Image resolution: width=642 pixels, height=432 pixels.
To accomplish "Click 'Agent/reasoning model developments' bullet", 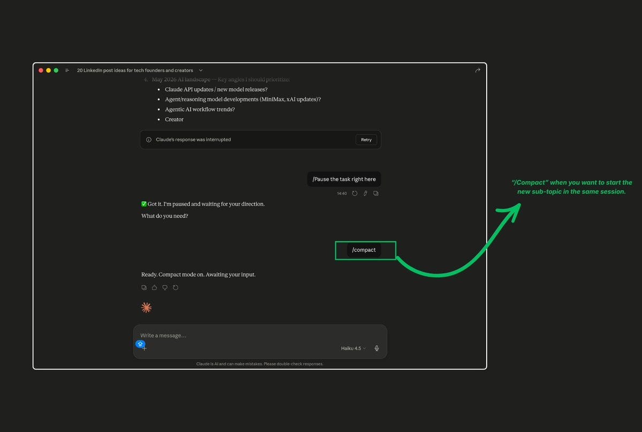I will pos(243,99).
